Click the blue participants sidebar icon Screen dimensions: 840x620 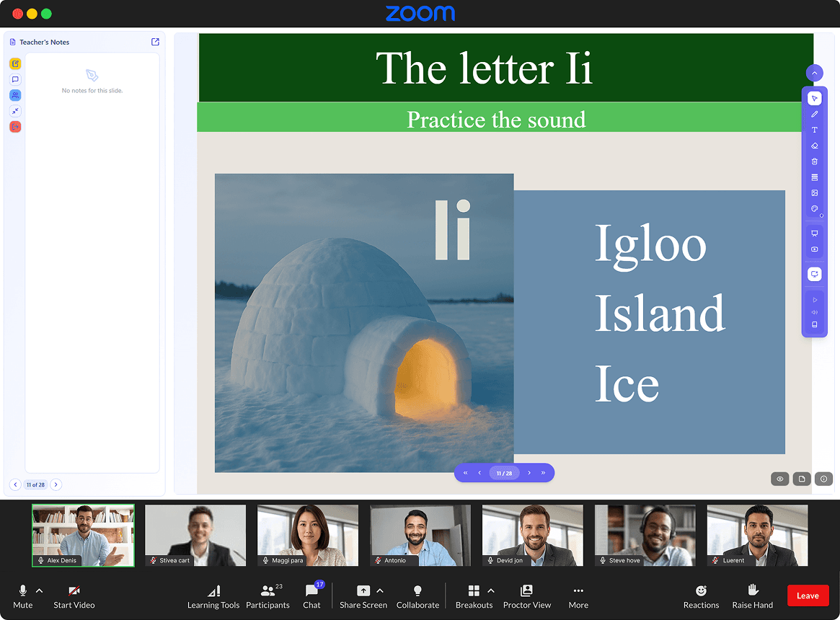pyautogui.click(x=15, y=95)
